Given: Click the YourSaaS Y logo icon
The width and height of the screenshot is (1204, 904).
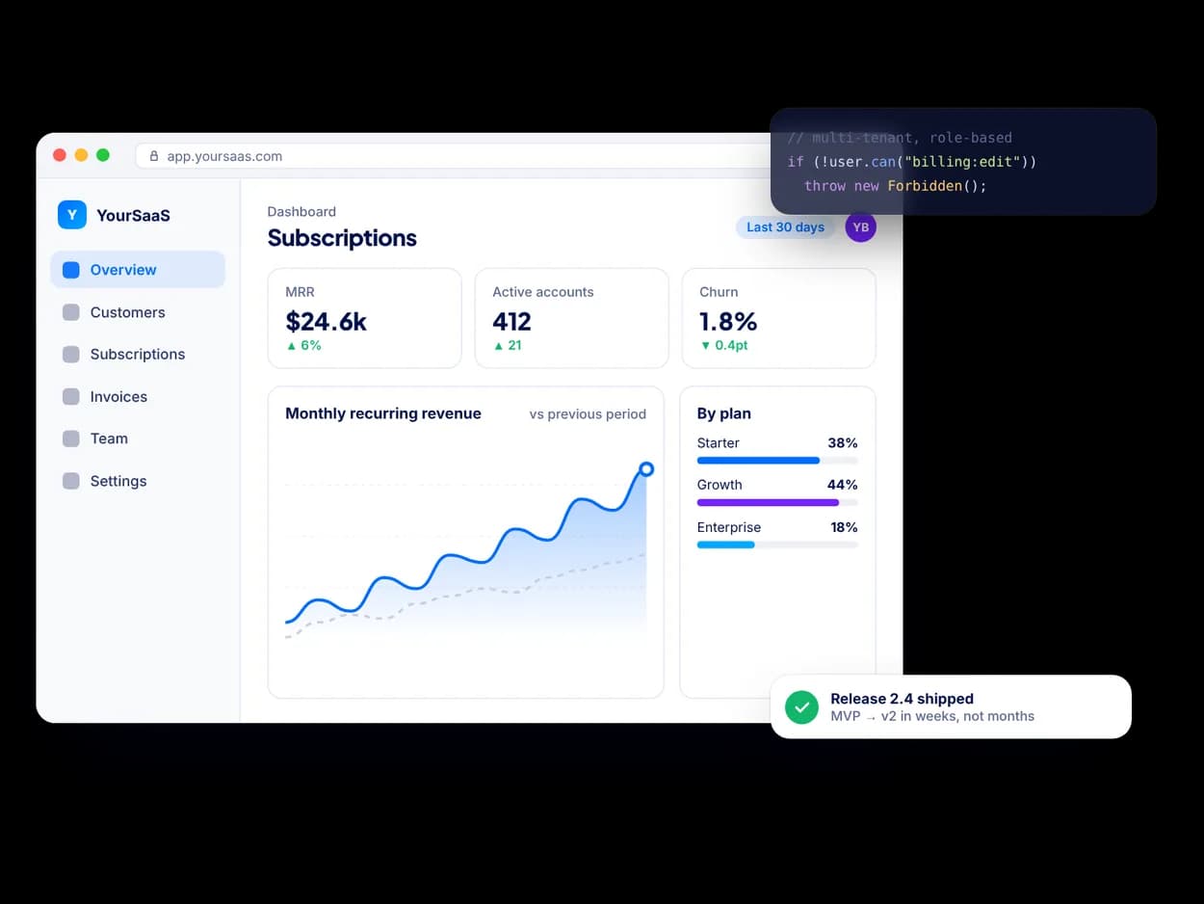Looking at the screenshot, I should pos(72,215).
